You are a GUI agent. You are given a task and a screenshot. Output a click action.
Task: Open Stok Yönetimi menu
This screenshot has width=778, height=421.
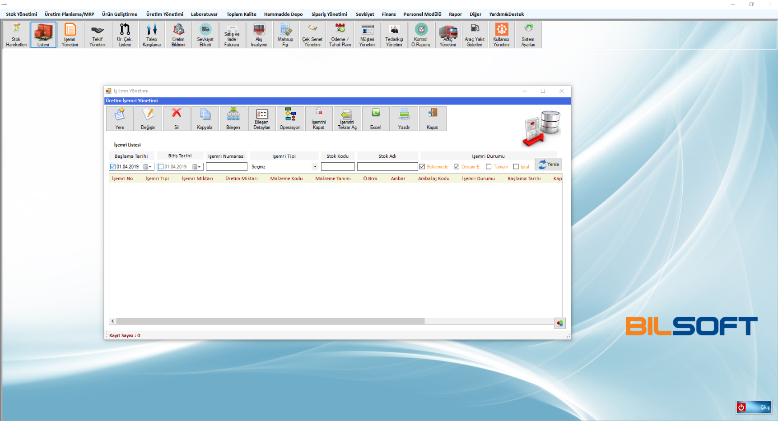click(22, 14)
